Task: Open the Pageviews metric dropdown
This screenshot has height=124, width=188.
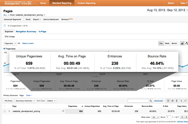Action: pos(10,43)
